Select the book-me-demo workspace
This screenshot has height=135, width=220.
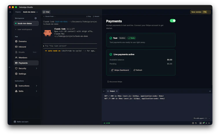click(x=26, y=23)
